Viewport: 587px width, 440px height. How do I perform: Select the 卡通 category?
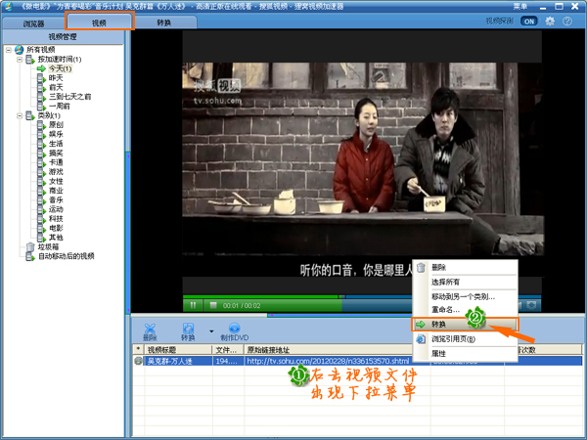(x=56, y=162)
